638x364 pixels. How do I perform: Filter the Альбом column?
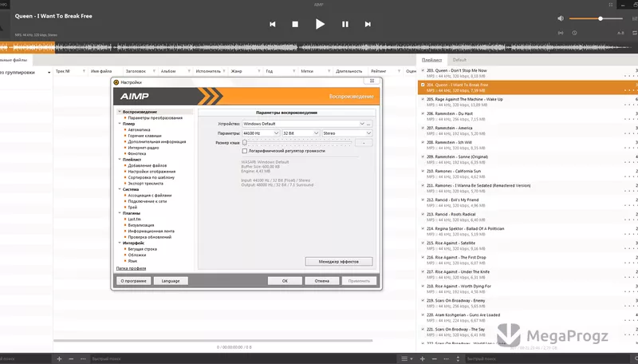click(189, 71)
